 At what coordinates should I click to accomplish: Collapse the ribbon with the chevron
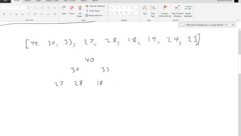click(238, 20)
